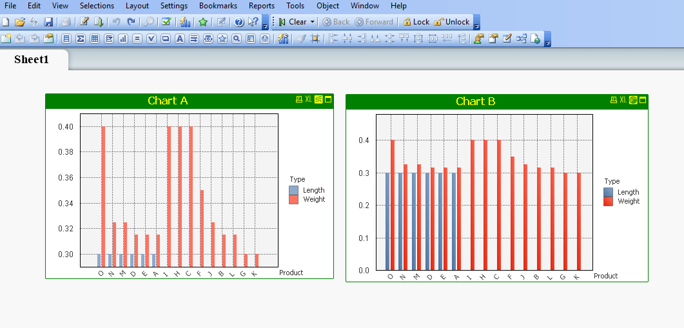Click the Unlock selections button
This screenshot has width=684, height=328.
(452, 22)
